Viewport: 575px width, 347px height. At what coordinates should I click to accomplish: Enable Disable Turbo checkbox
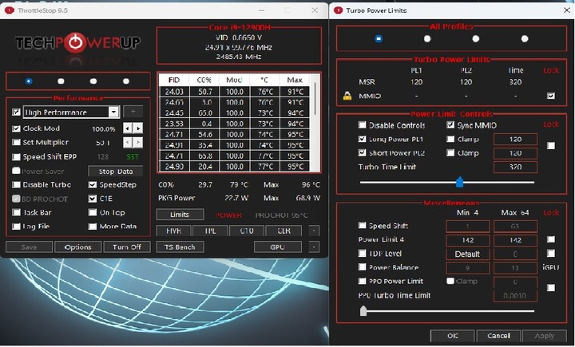click(x=16, y=185)
